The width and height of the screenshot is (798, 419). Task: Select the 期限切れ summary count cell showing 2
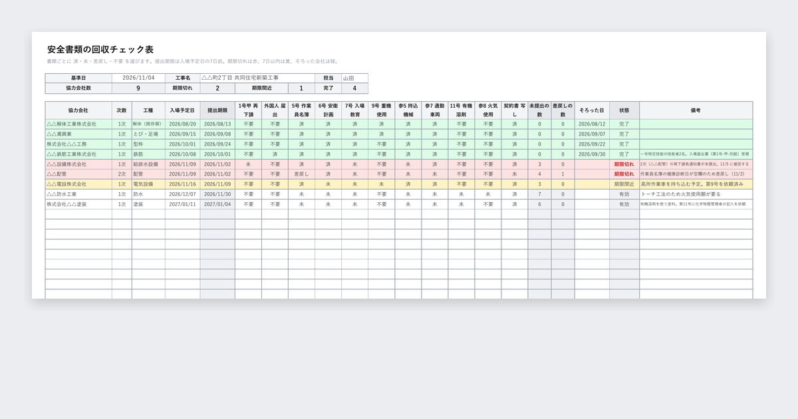tap(217, 88)
